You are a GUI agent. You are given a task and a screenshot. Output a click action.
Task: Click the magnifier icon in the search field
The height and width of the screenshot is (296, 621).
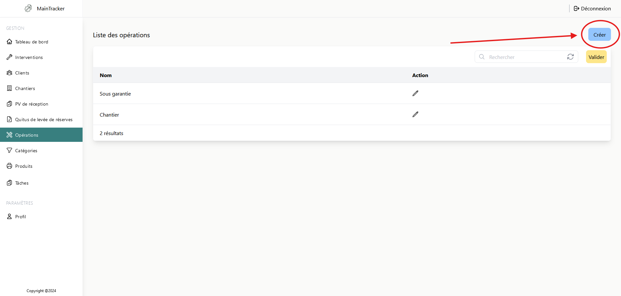482,57
